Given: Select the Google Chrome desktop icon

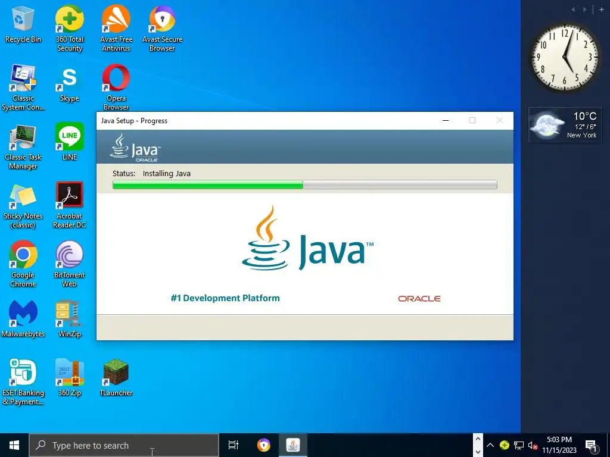Looking at the screenshot, I should coord(23,264).
